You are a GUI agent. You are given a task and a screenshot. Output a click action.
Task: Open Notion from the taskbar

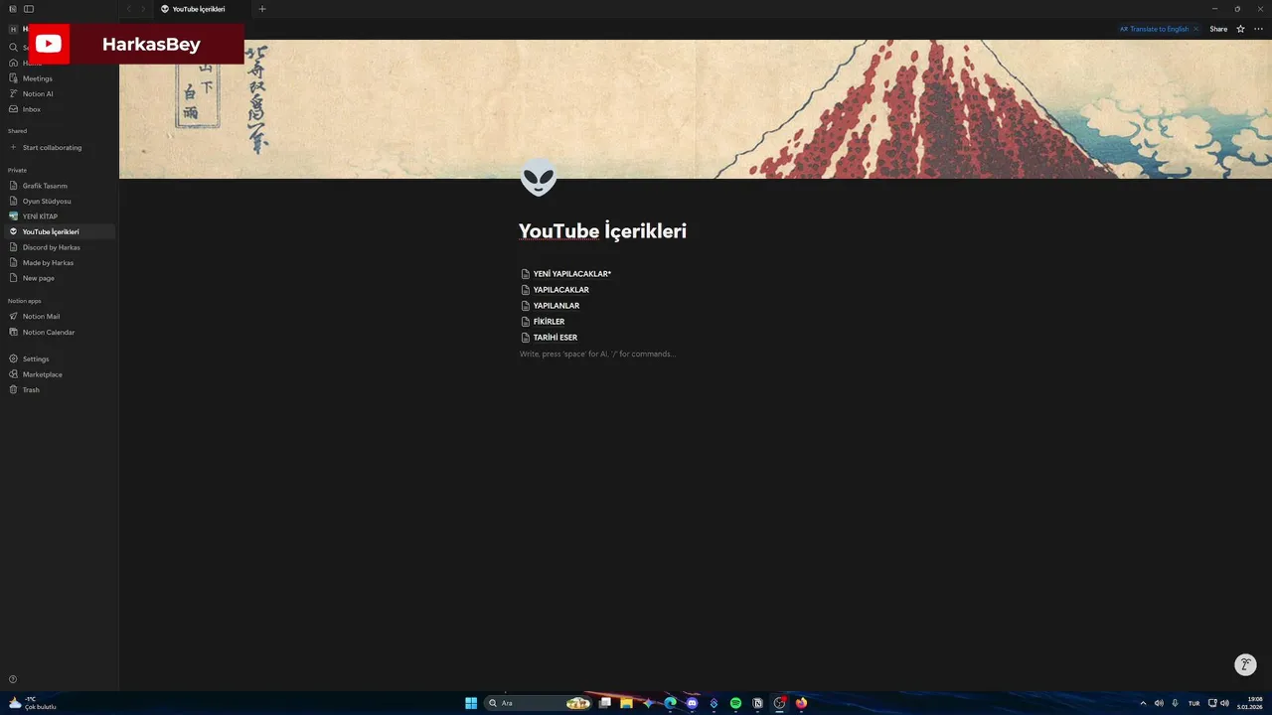click(x=757, y=703)
